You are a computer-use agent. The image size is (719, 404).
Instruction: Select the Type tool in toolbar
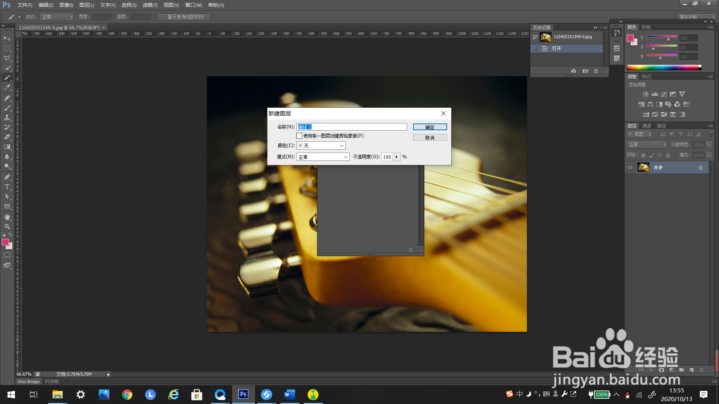tap(7, 187)
